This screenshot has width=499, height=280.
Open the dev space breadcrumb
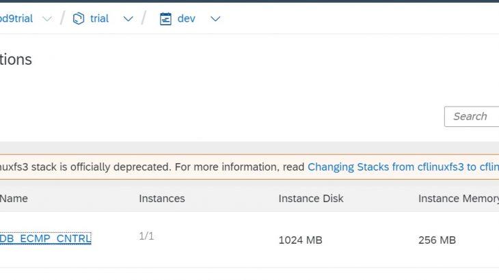tap(186, 18)
